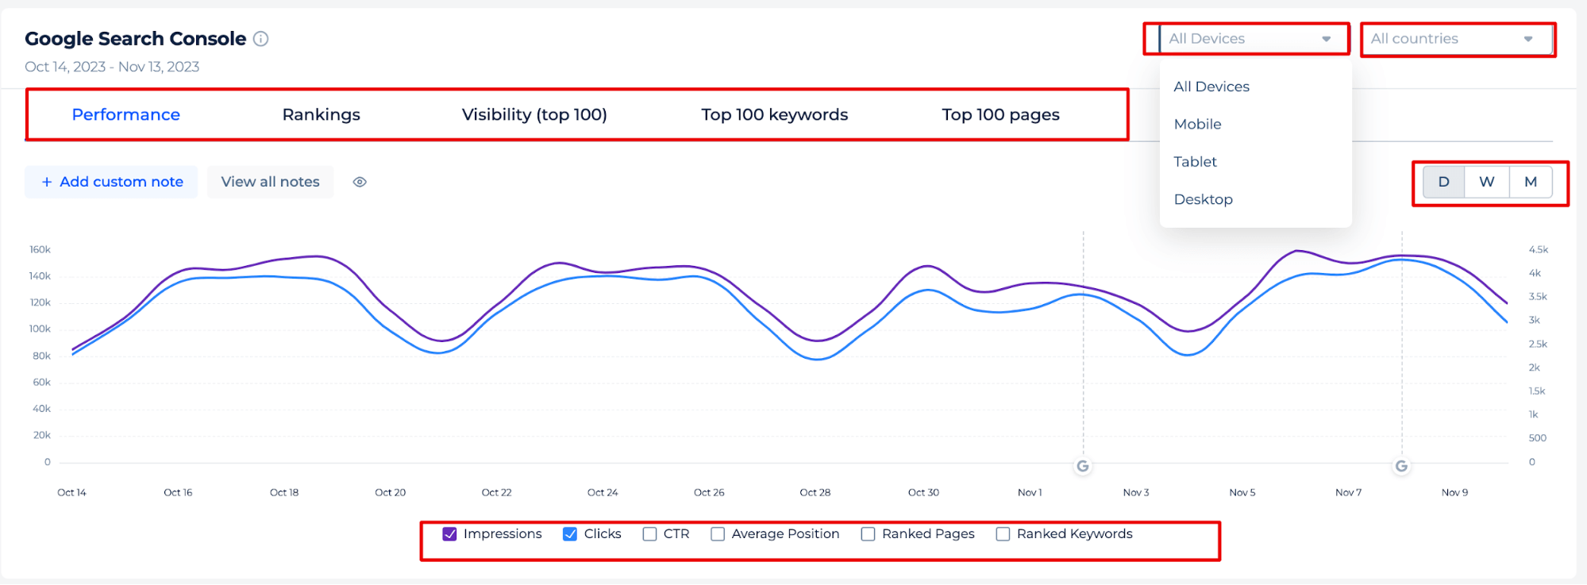Viewport: 1587px width, 585px height.
Task: Open the Top 100 keywords tab
Action: coord(775,114)
